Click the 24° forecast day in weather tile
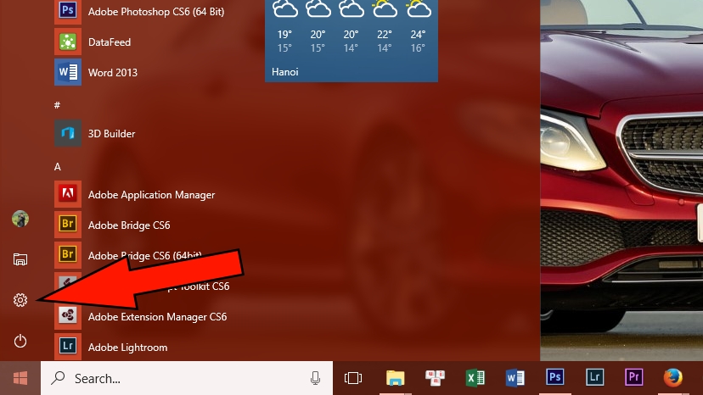Screen dimensions: 703x395 point(418,27)
